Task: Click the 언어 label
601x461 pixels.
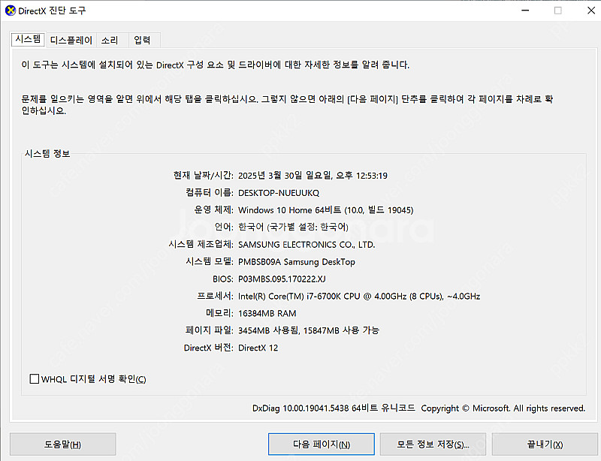Action: [x=224, y=227]
